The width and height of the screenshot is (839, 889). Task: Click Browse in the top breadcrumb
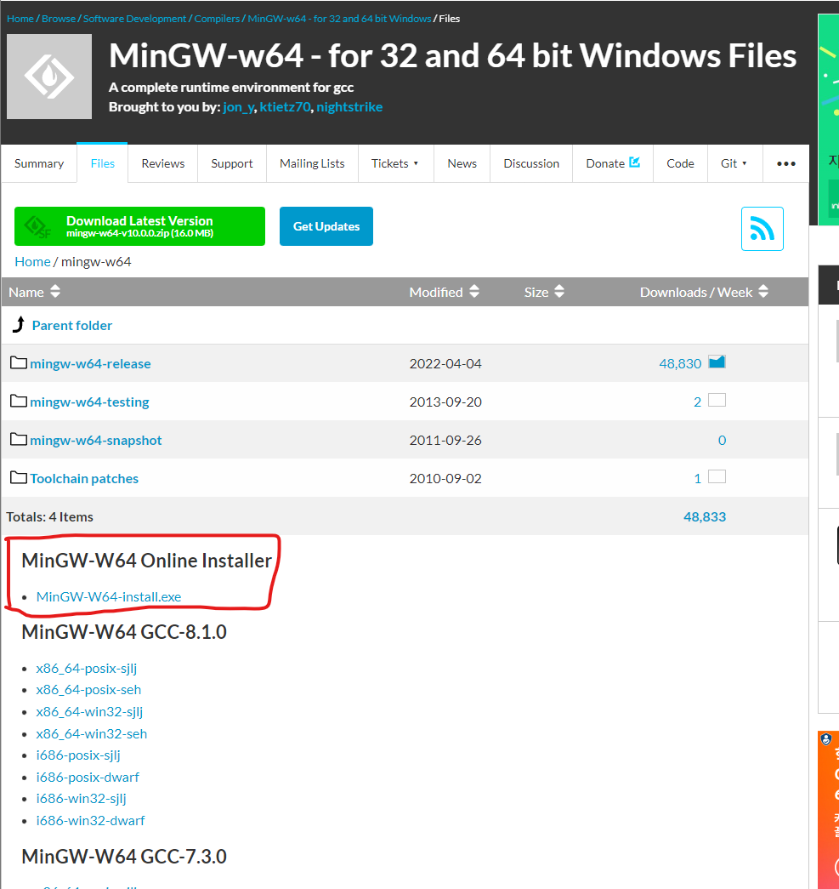click(59, 18)
